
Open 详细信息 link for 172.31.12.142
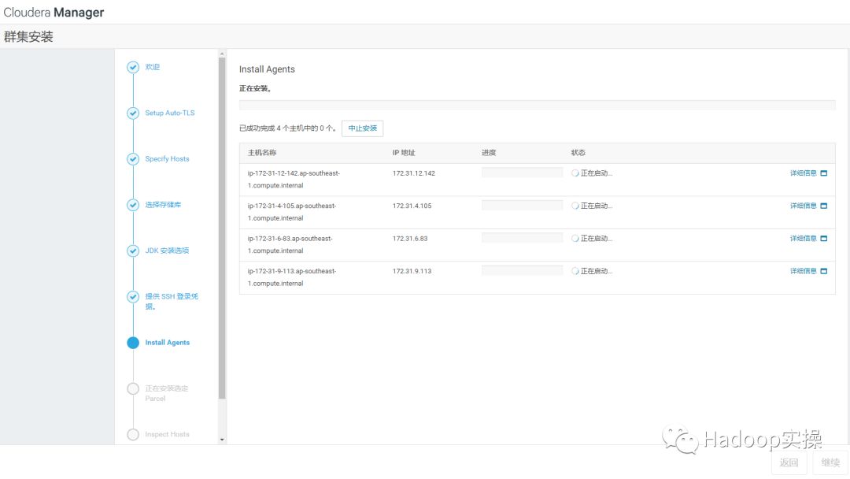(x=803, y=173)
